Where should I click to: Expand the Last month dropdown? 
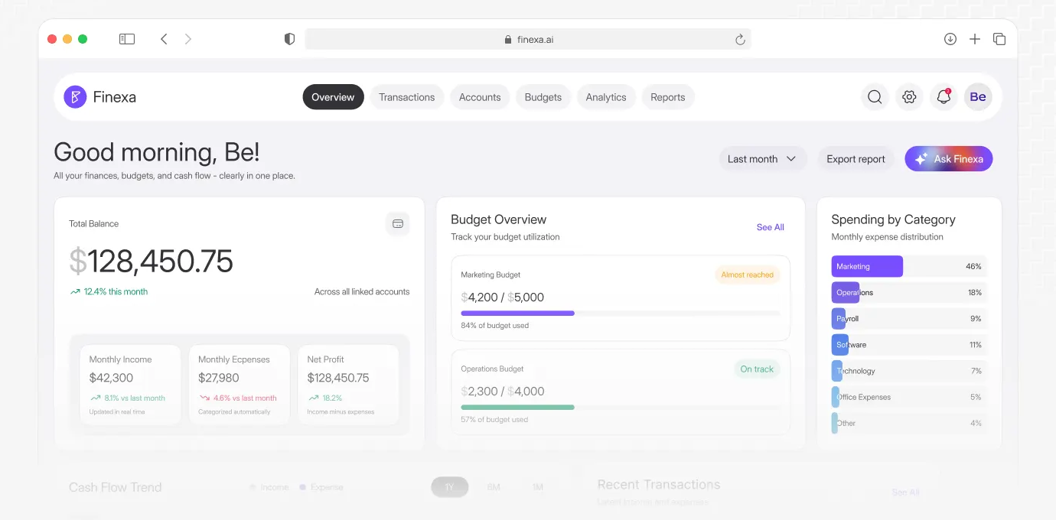click(x=762, y=159)
